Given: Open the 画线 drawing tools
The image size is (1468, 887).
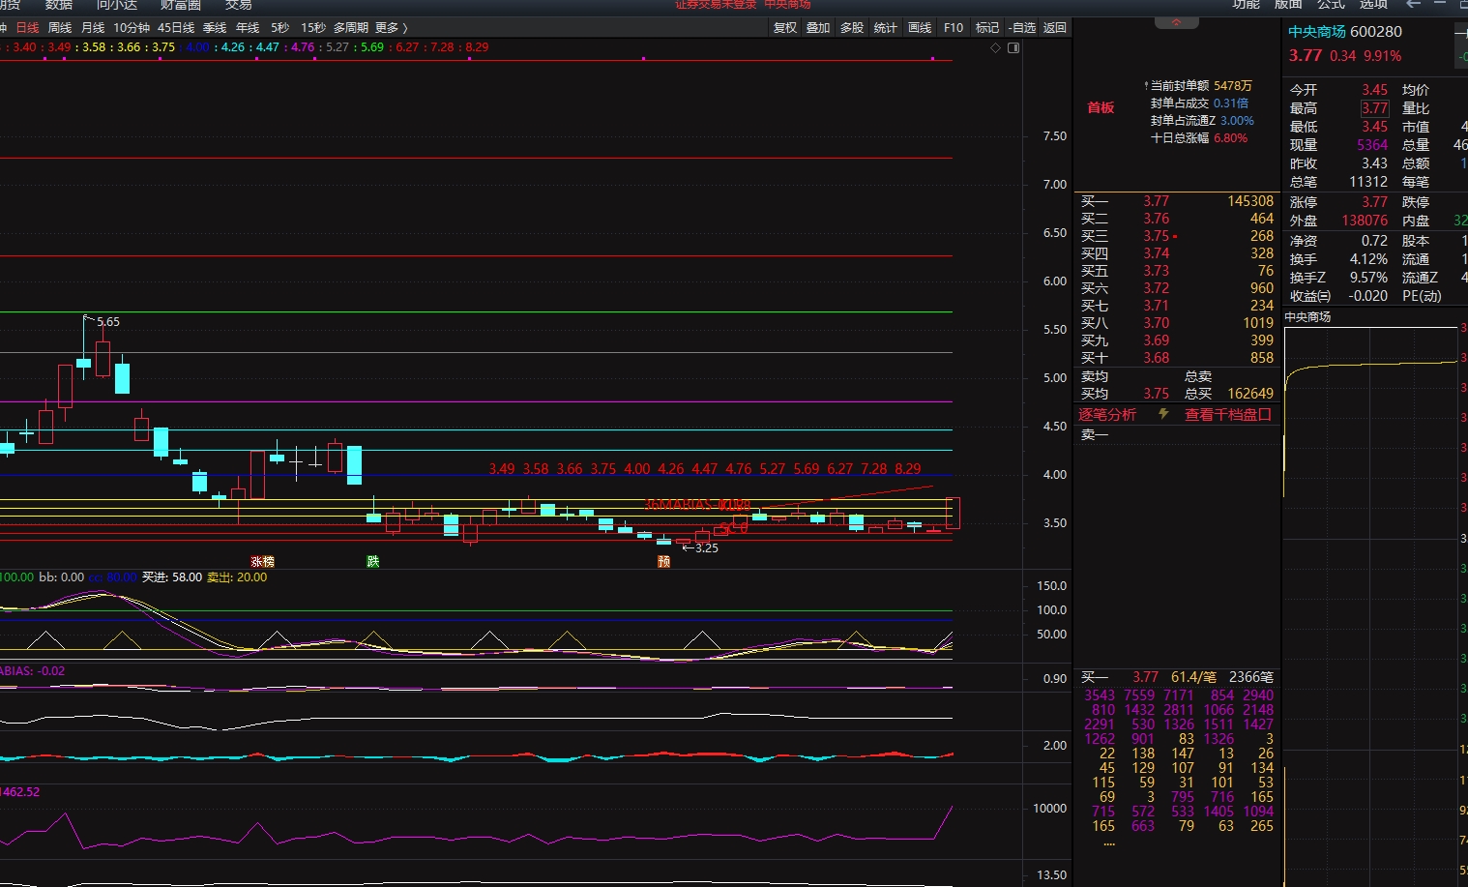Looking at the screenshot, I should click(x=920, y=28).
